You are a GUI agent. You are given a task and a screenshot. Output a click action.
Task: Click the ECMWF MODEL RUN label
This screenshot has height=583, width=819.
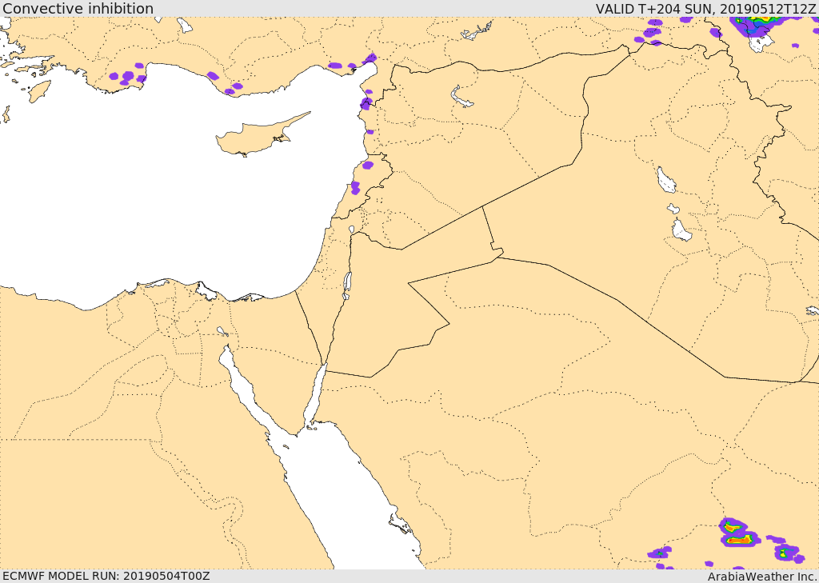click(x=106, y=576)
